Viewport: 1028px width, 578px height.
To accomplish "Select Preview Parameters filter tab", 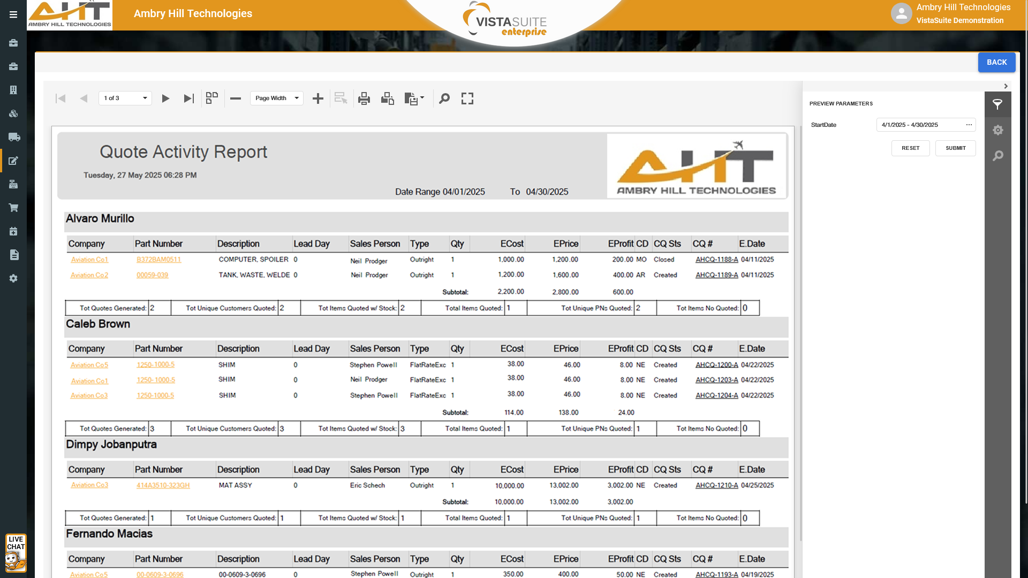I will [x=997, y=104].
